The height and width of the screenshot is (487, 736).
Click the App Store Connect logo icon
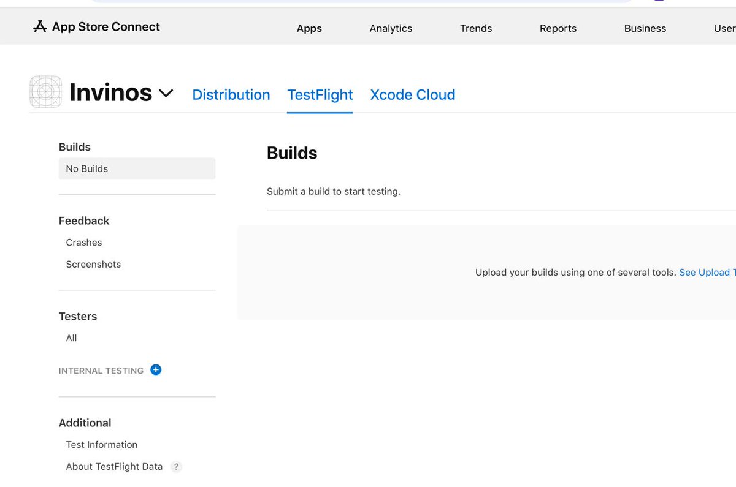[40, 26]
